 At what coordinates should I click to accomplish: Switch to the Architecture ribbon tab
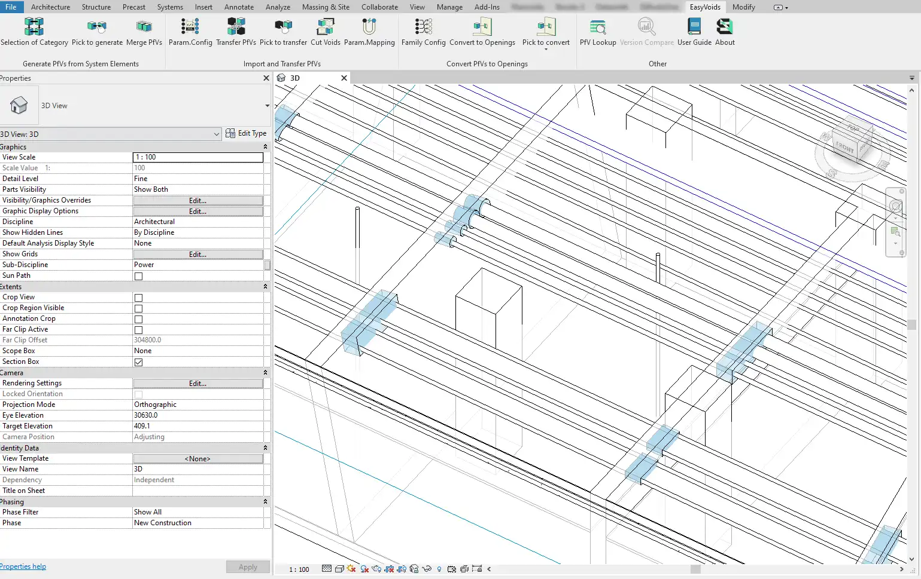[50, 7]
